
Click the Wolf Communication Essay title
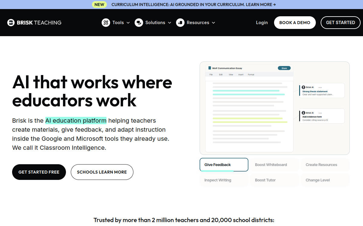click(x=227, y=68)
